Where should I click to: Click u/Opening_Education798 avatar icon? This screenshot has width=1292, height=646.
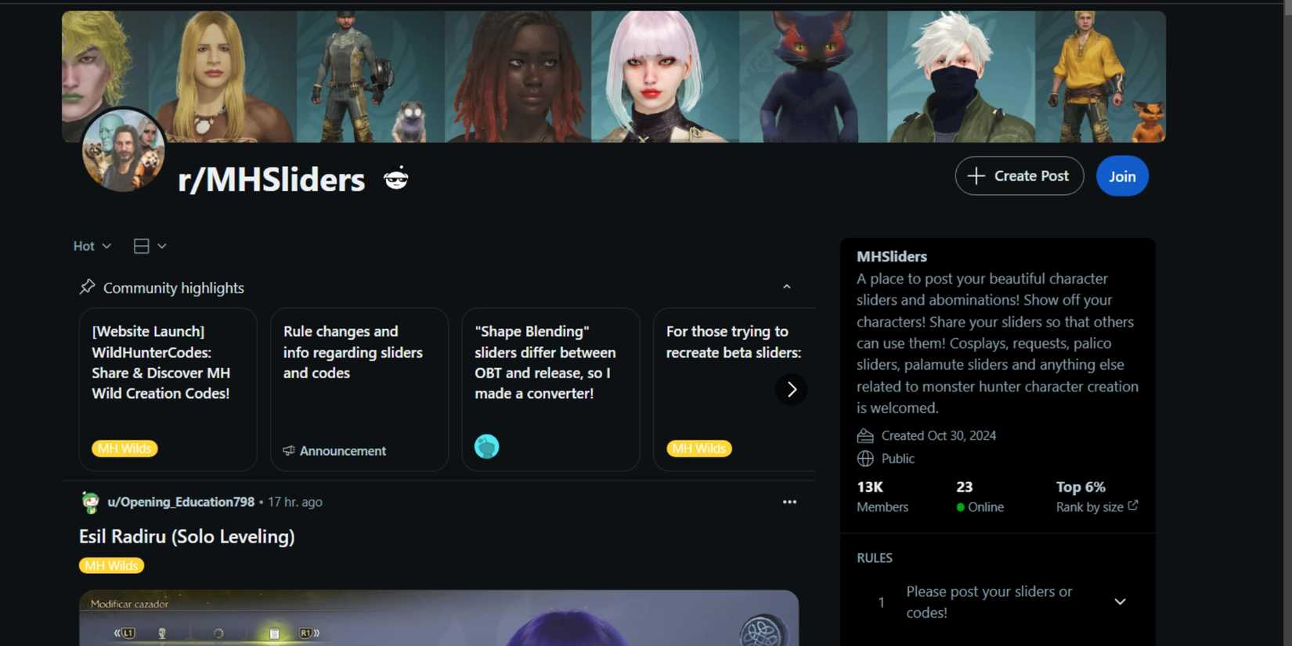(x=90, y=502)
